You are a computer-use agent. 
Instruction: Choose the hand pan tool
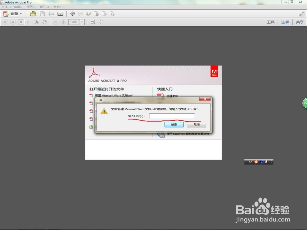[x=44, y=22]
